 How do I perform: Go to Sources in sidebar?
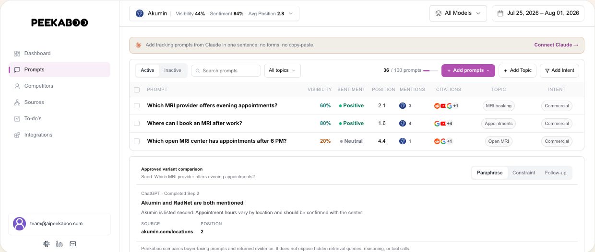pyautogui.click(x=59, y=102)
